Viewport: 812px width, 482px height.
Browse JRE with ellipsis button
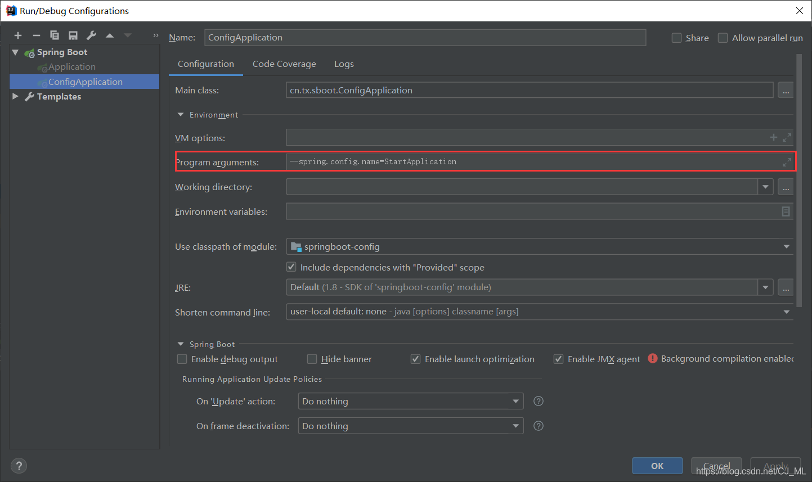pyautogui.click(x=786, y=287)
